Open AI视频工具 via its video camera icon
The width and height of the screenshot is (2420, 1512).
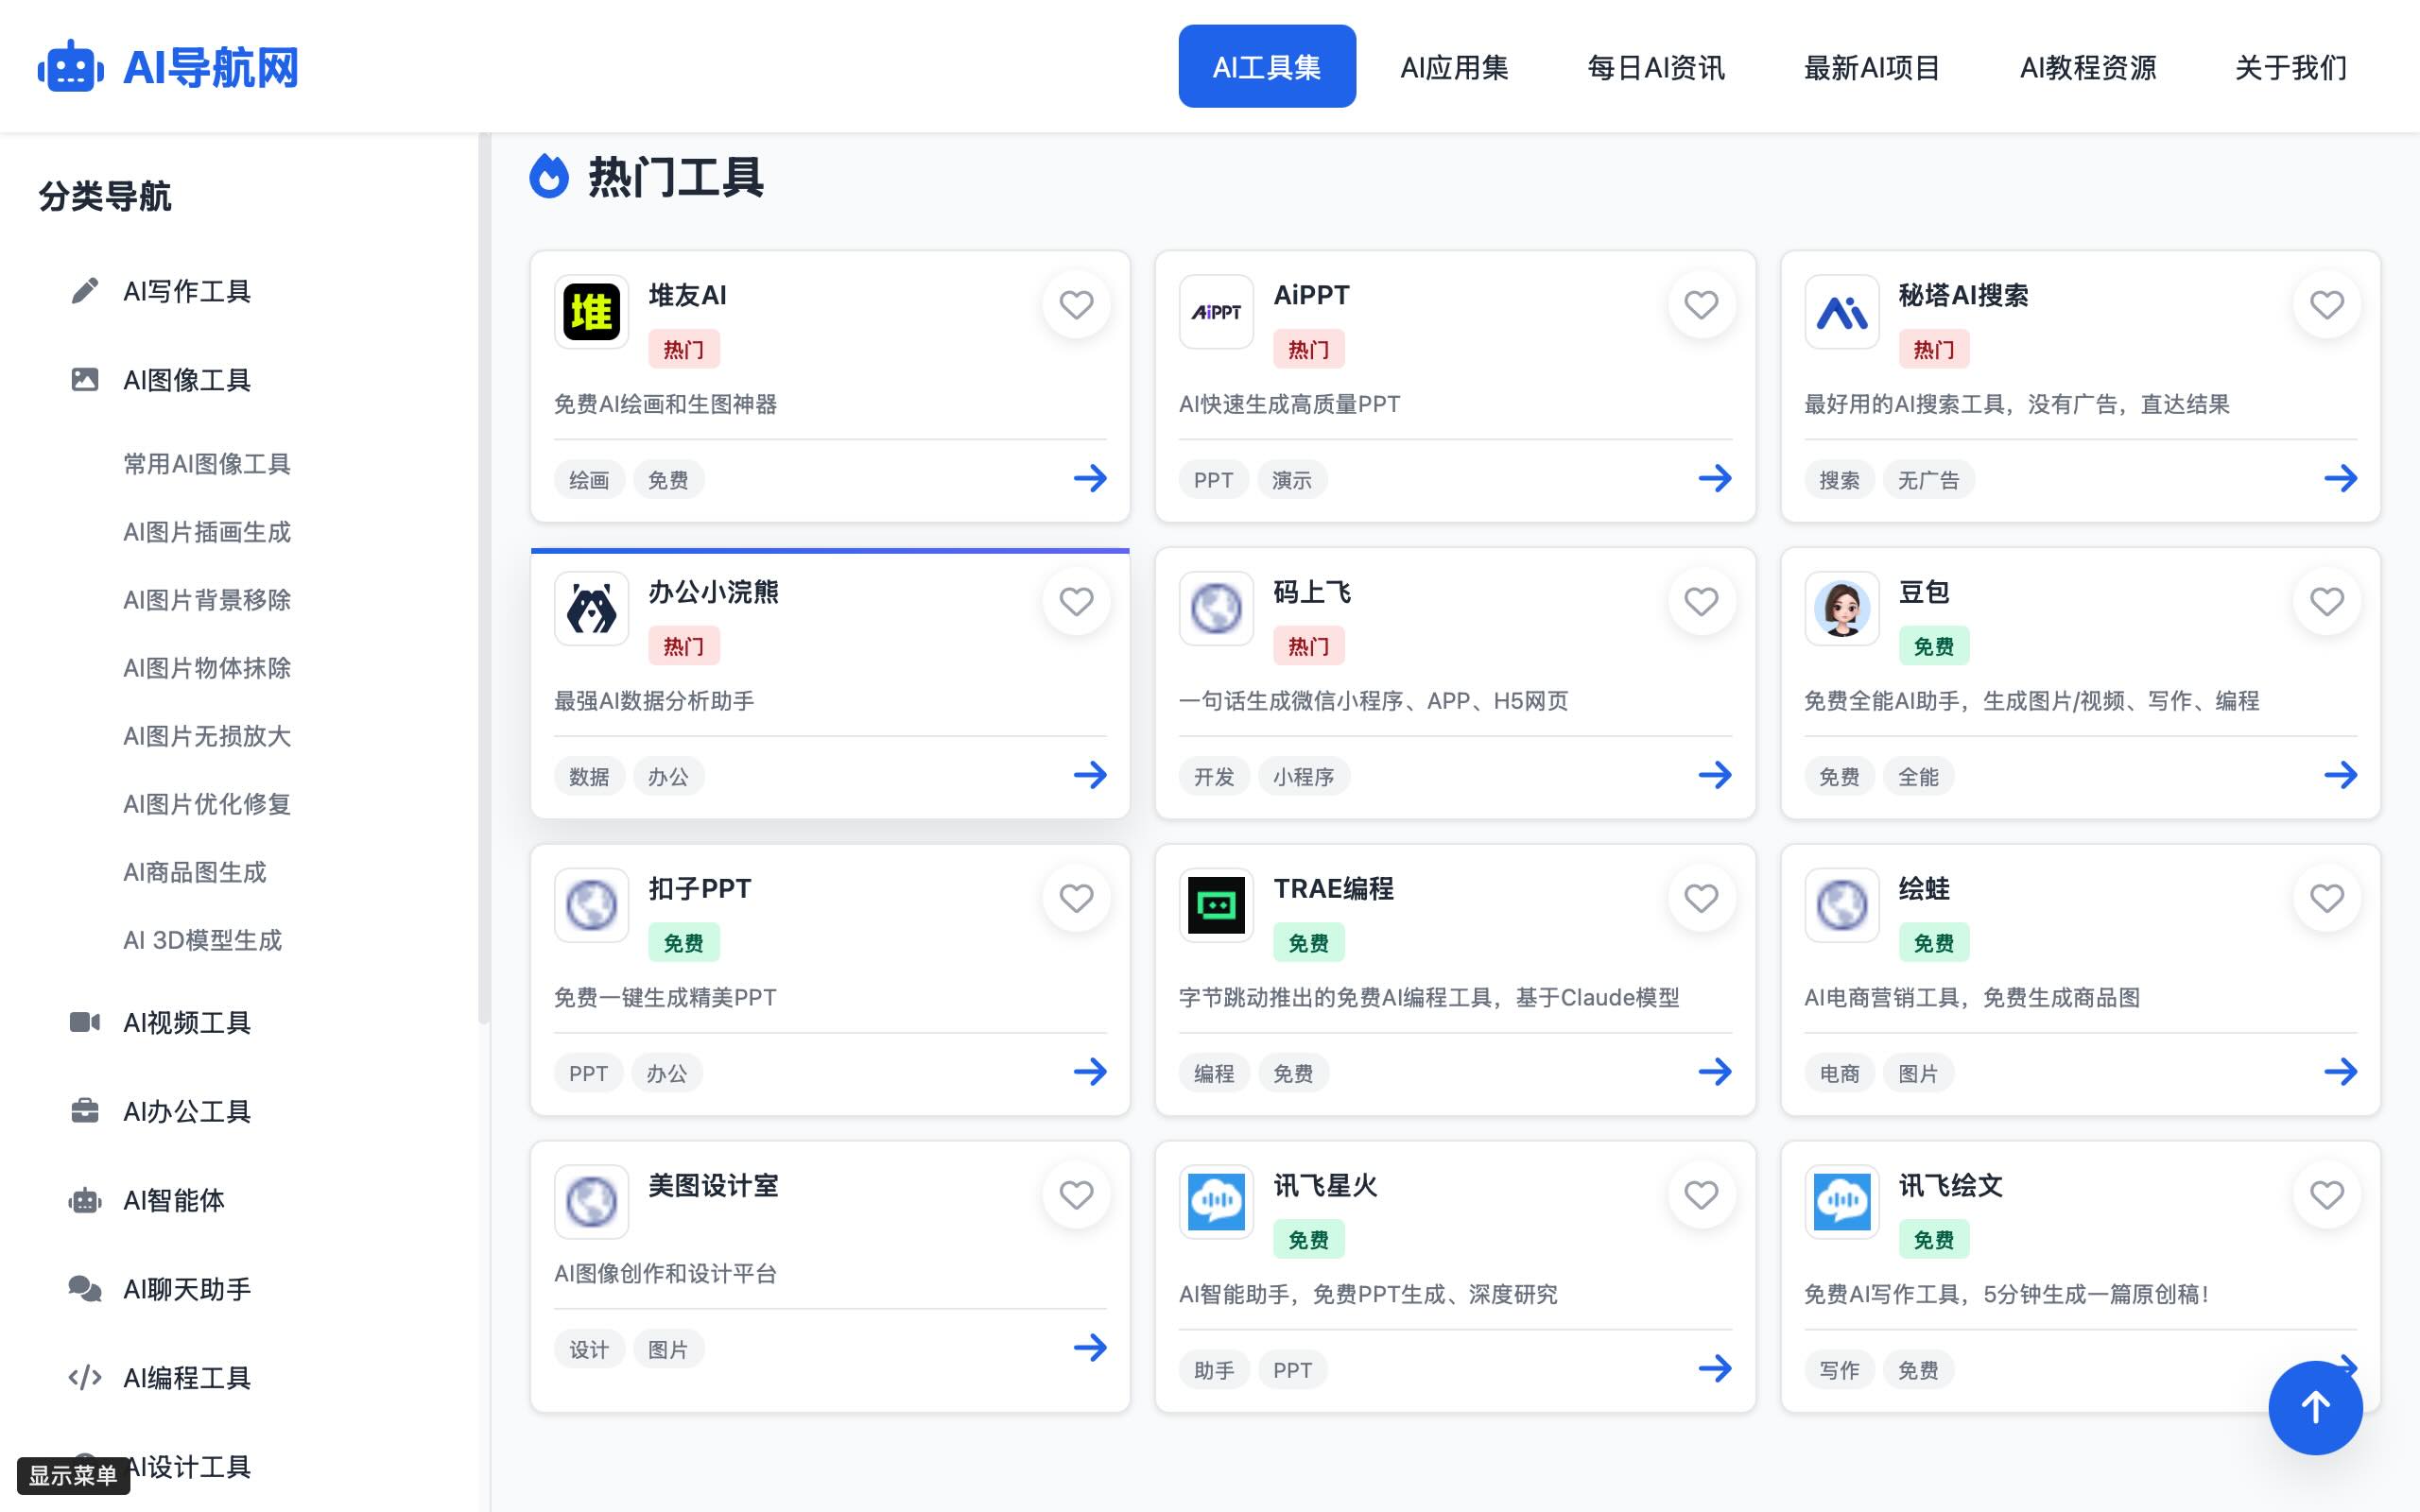coord(85,1022)
